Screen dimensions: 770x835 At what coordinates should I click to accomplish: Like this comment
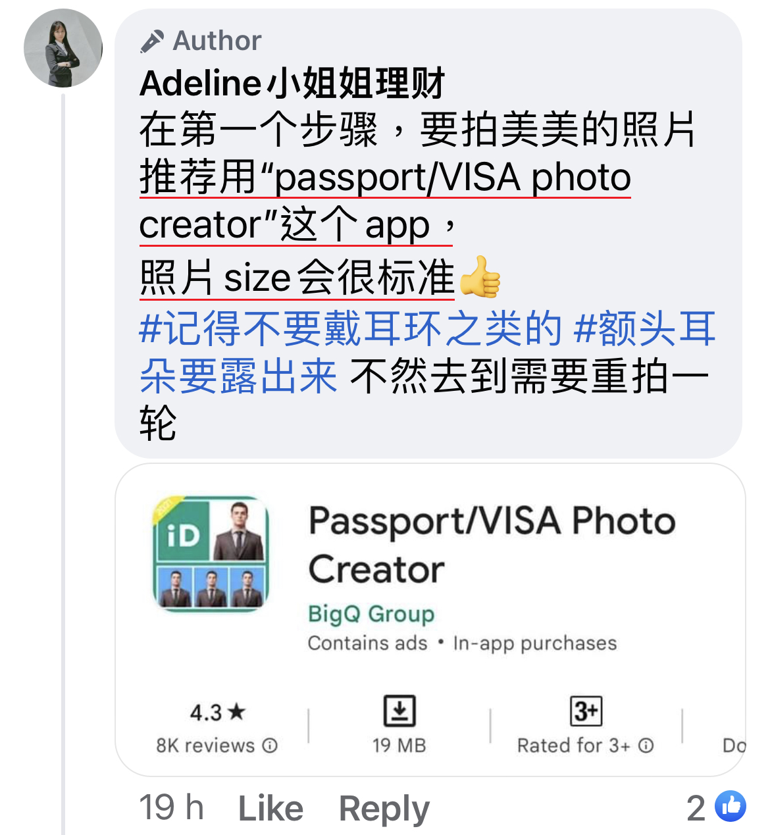pos(270,808)
